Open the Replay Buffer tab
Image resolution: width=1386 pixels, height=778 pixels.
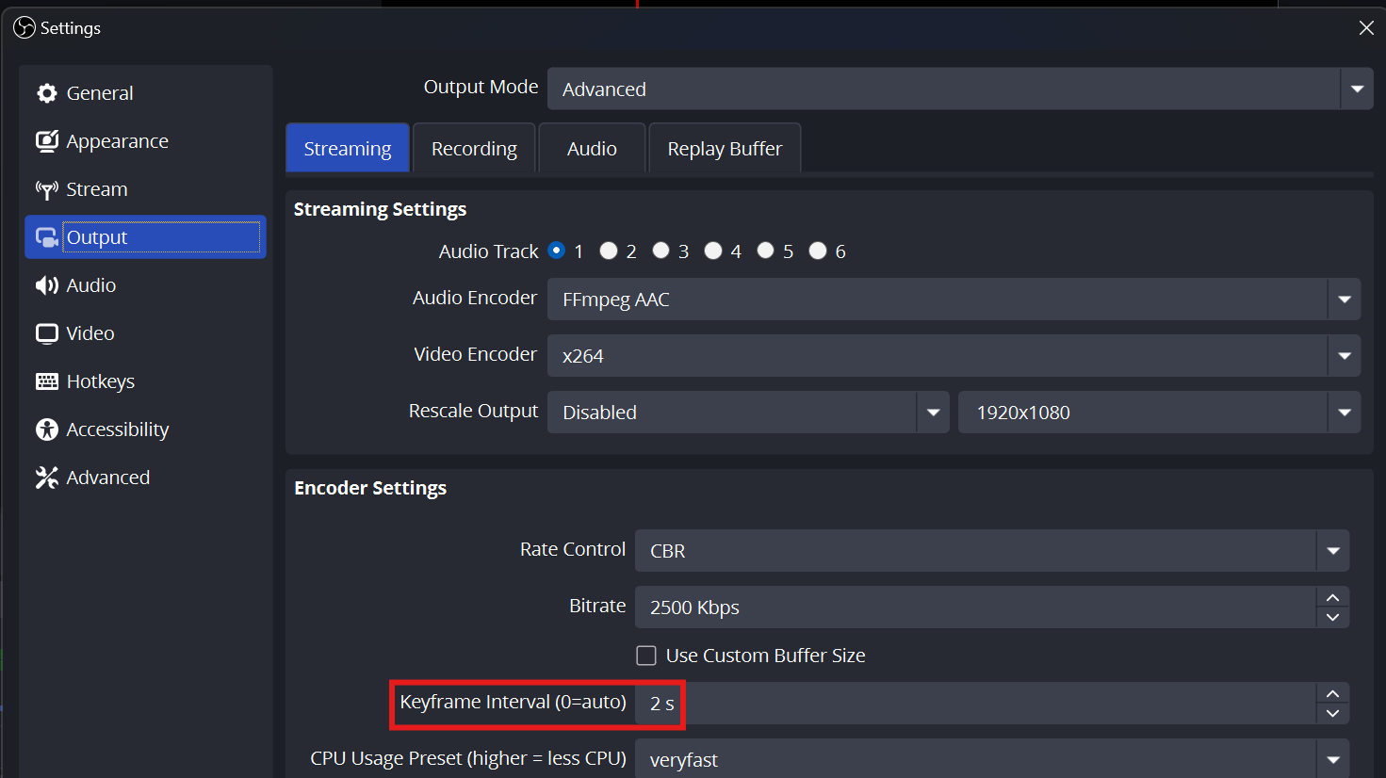724,148
